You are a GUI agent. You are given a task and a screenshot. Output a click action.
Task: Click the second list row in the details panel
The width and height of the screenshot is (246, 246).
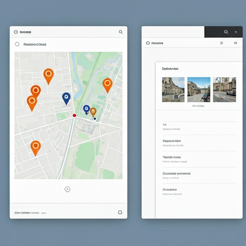tap(199, 143)
